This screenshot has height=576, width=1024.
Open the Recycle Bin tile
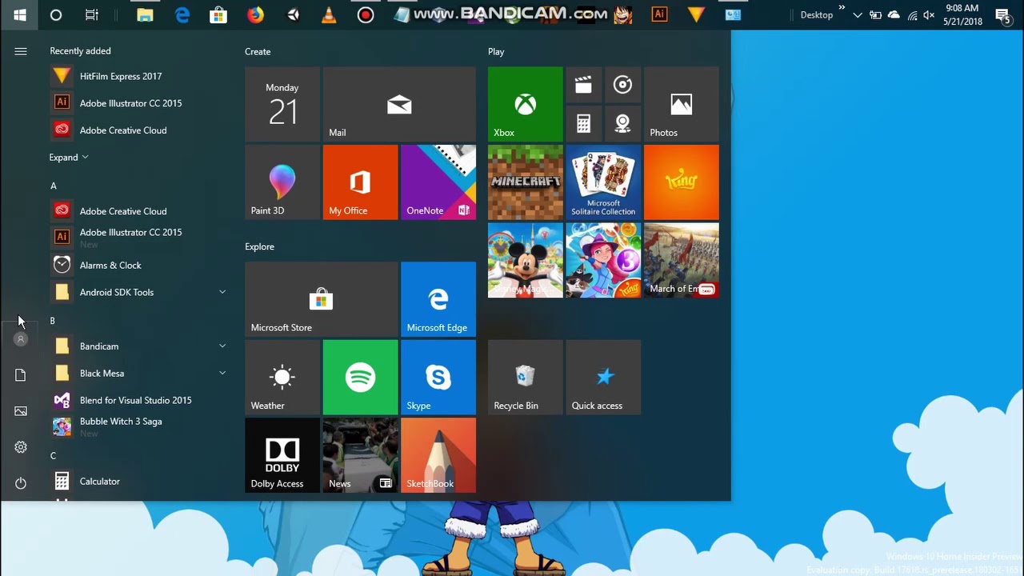click(x=525, y=377)
